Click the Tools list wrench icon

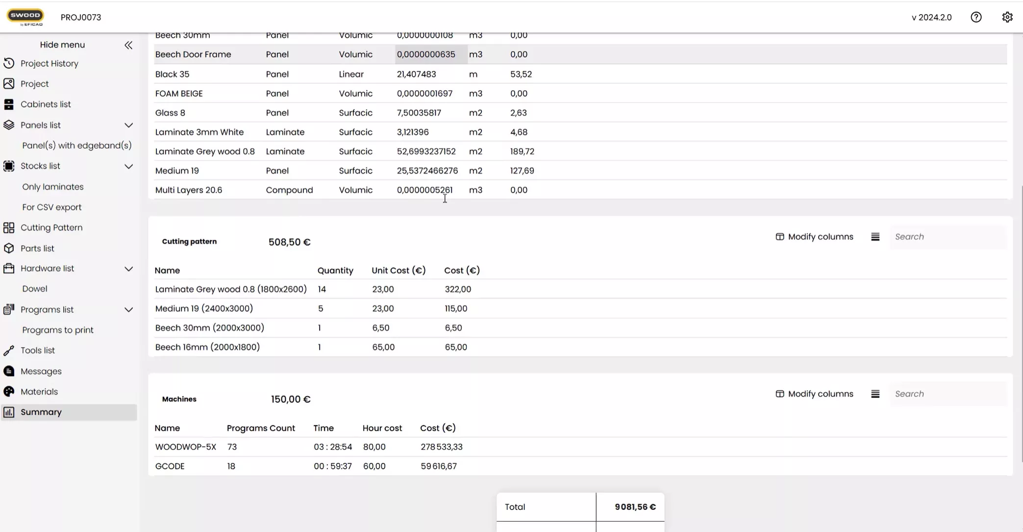pyautogui.click(x=9, y=351)
